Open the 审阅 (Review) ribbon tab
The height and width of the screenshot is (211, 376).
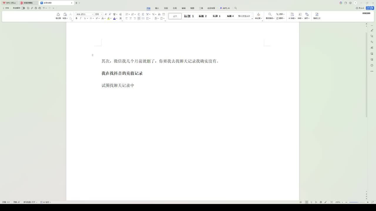point(183,8)
